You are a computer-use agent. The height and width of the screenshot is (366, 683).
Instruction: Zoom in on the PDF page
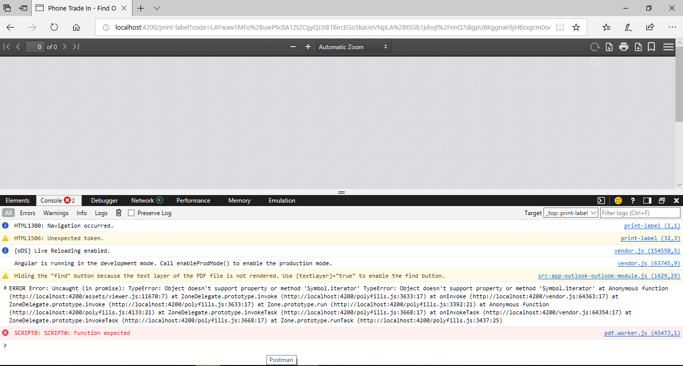pos(307,47)
